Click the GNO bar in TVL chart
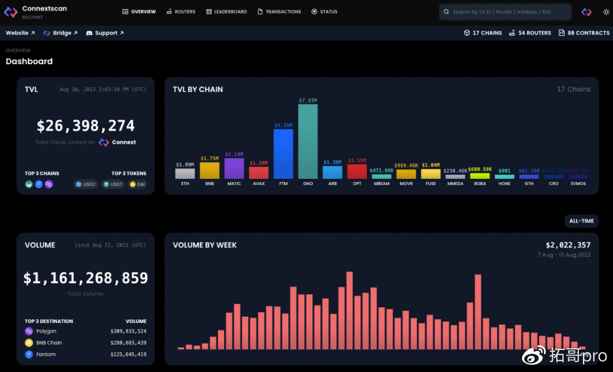The image size is (613, 372). [x=308, y=141]
